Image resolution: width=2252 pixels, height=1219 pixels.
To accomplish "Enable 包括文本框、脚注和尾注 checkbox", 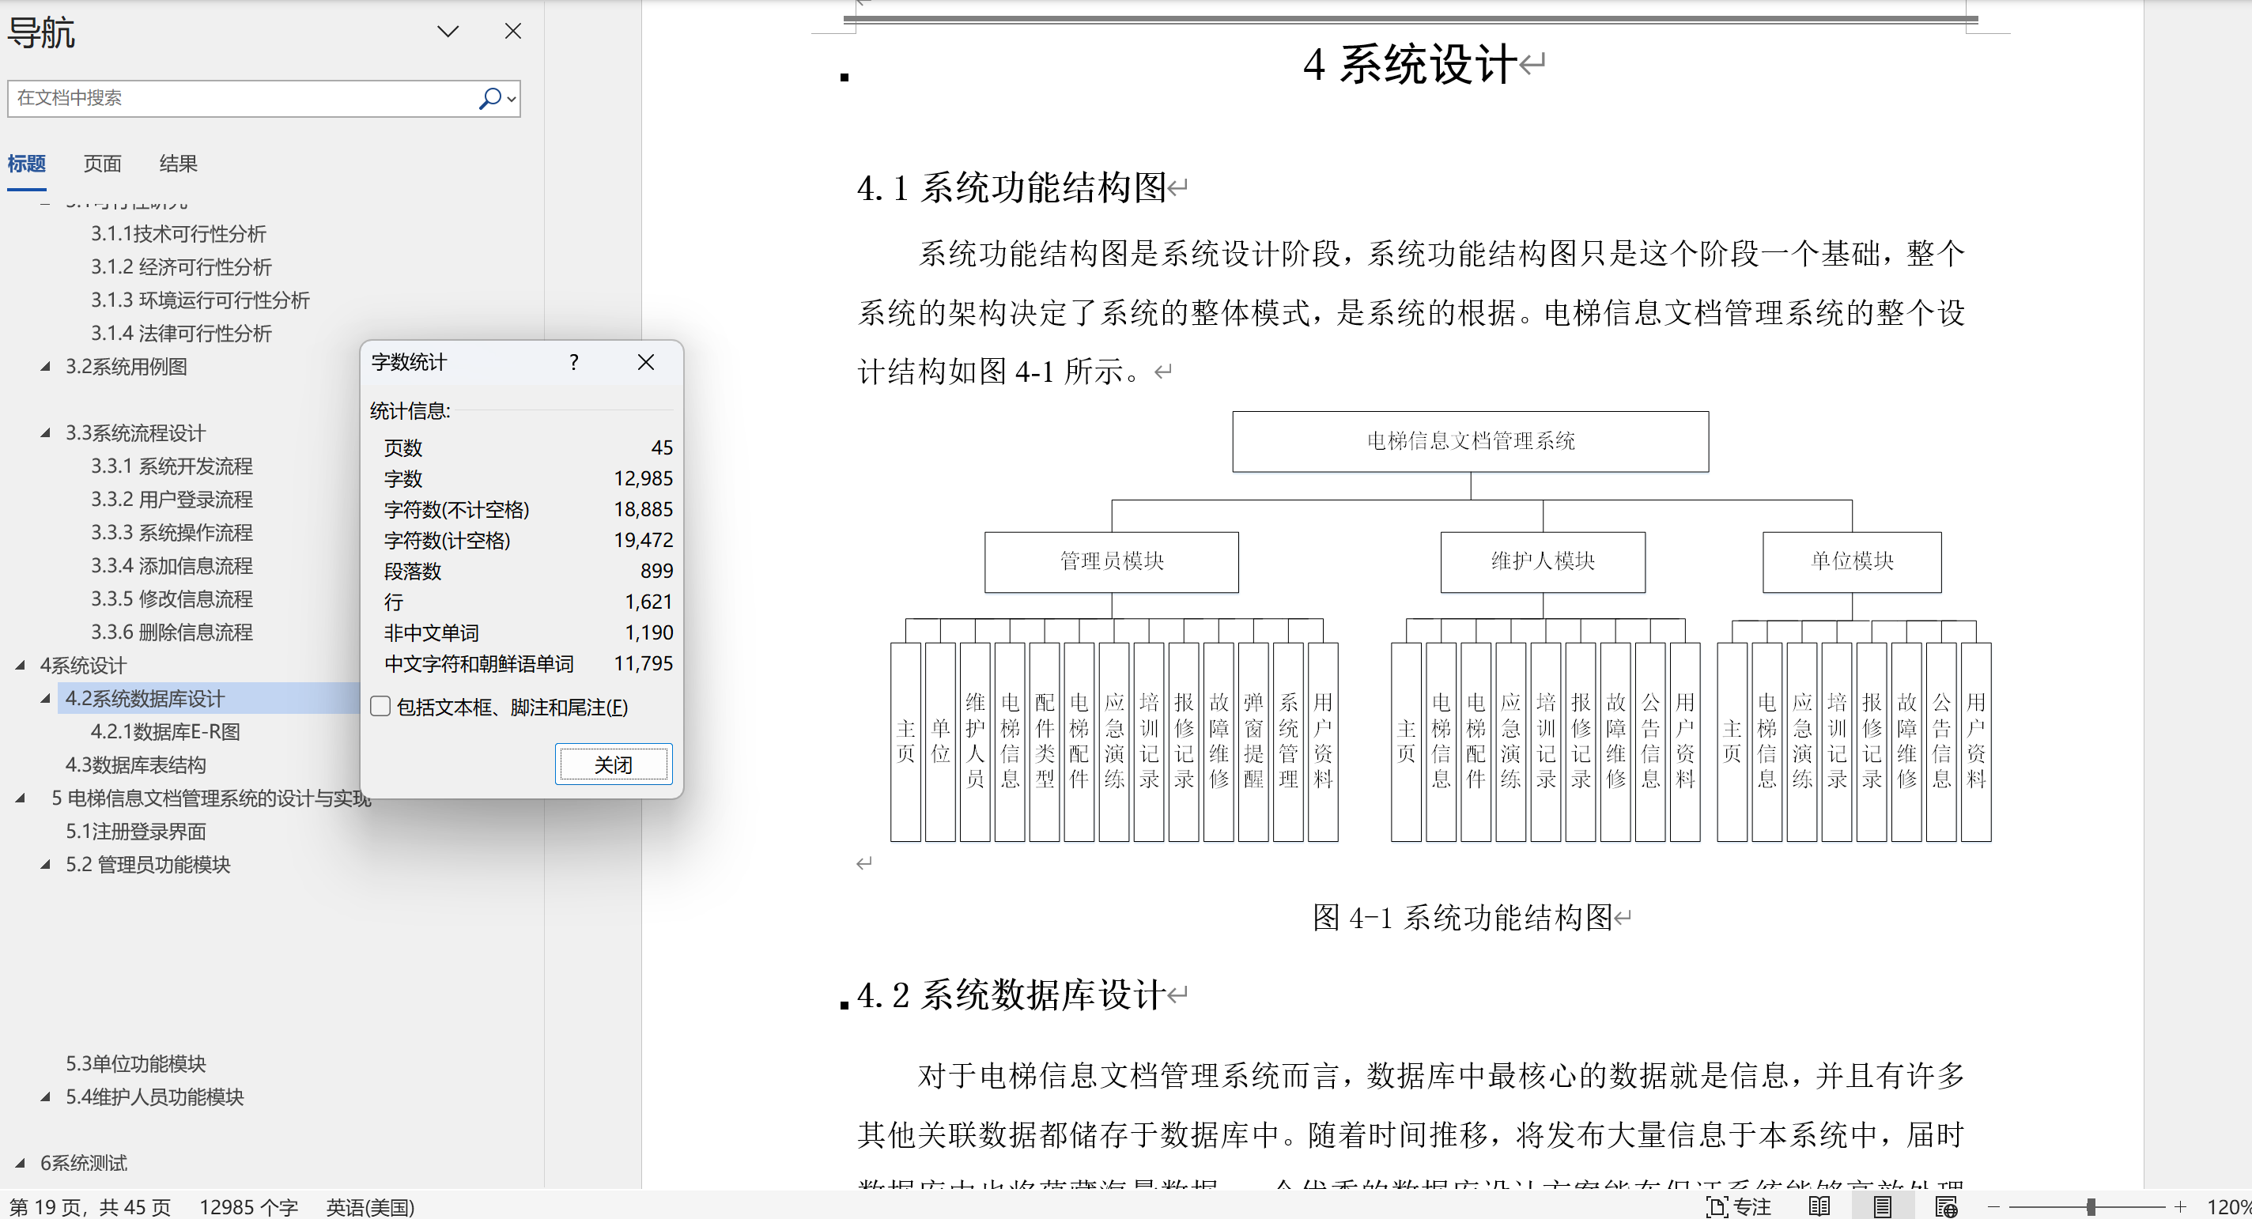I will (x=380, y=706).
